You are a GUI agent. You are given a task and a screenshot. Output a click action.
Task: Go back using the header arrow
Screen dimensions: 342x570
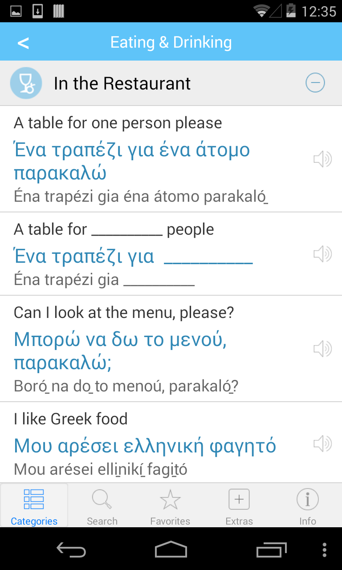click(23, 43)
